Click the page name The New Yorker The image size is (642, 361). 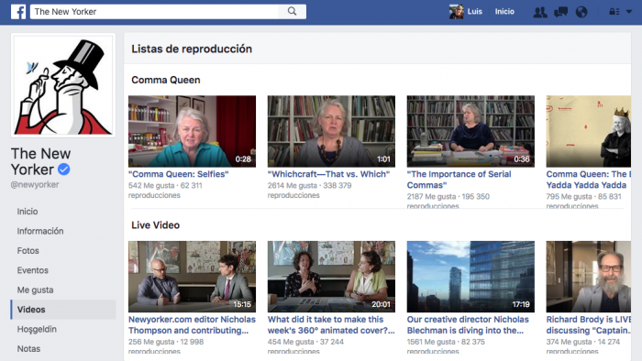(x=40, y=161)
